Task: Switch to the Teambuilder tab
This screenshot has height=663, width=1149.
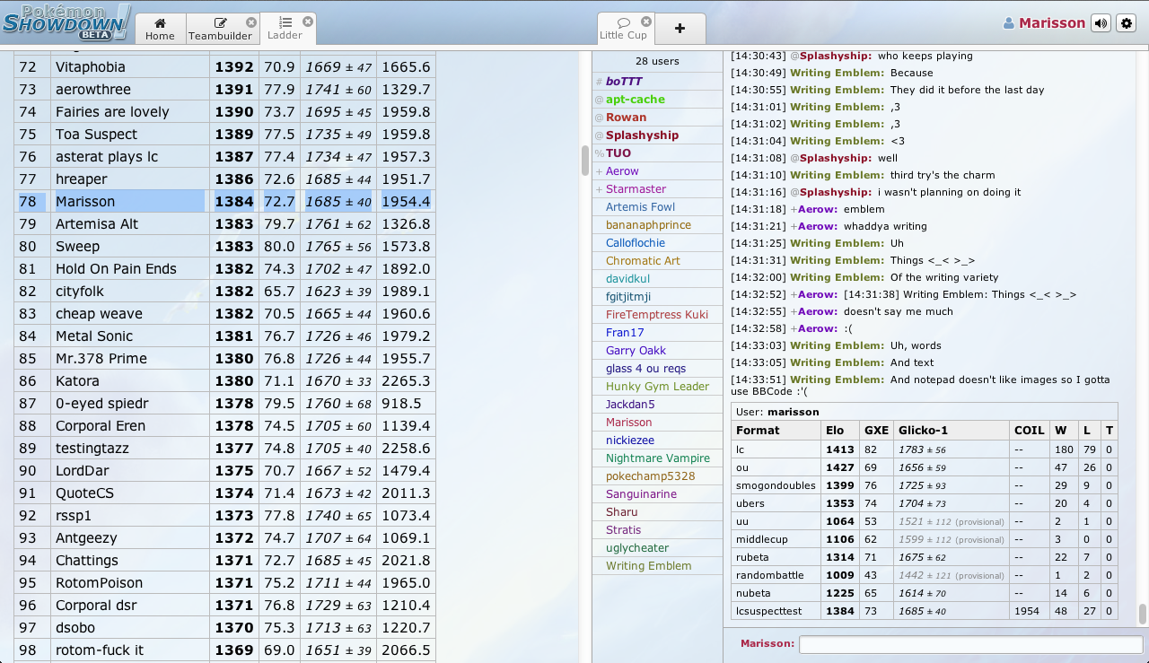Action: pos(222,29)
